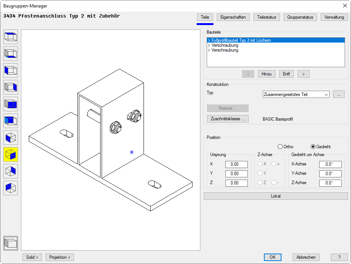Expand the Projektion > menu button

(x=60, y=257)
